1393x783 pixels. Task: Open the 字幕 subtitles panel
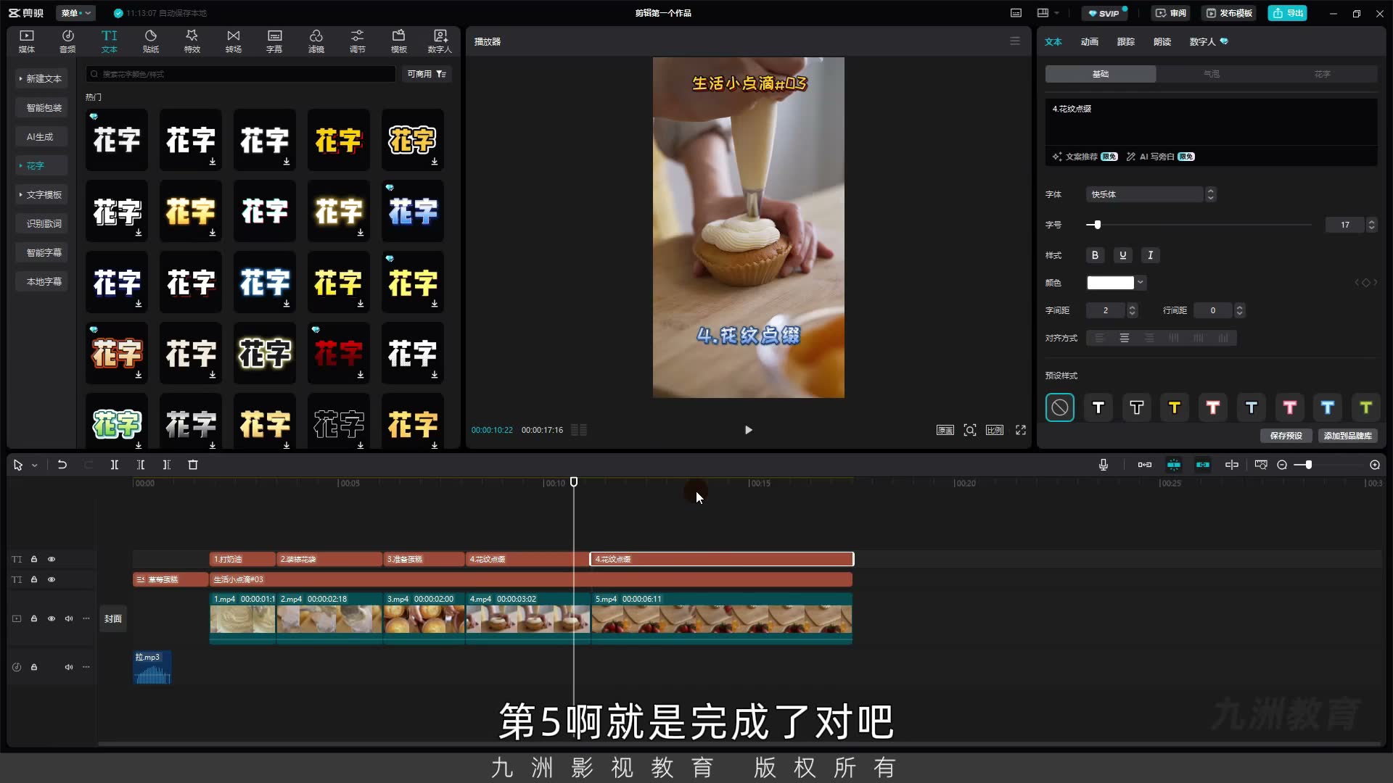pos(274,41)
